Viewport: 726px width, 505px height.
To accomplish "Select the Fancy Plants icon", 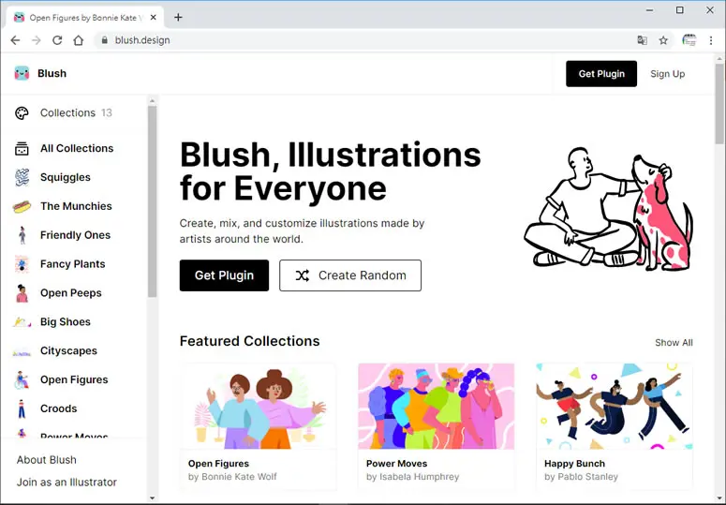I will pos(22,264).
